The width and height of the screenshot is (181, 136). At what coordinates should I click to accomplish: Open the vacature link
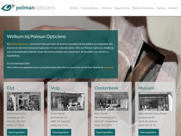point(108,67)
